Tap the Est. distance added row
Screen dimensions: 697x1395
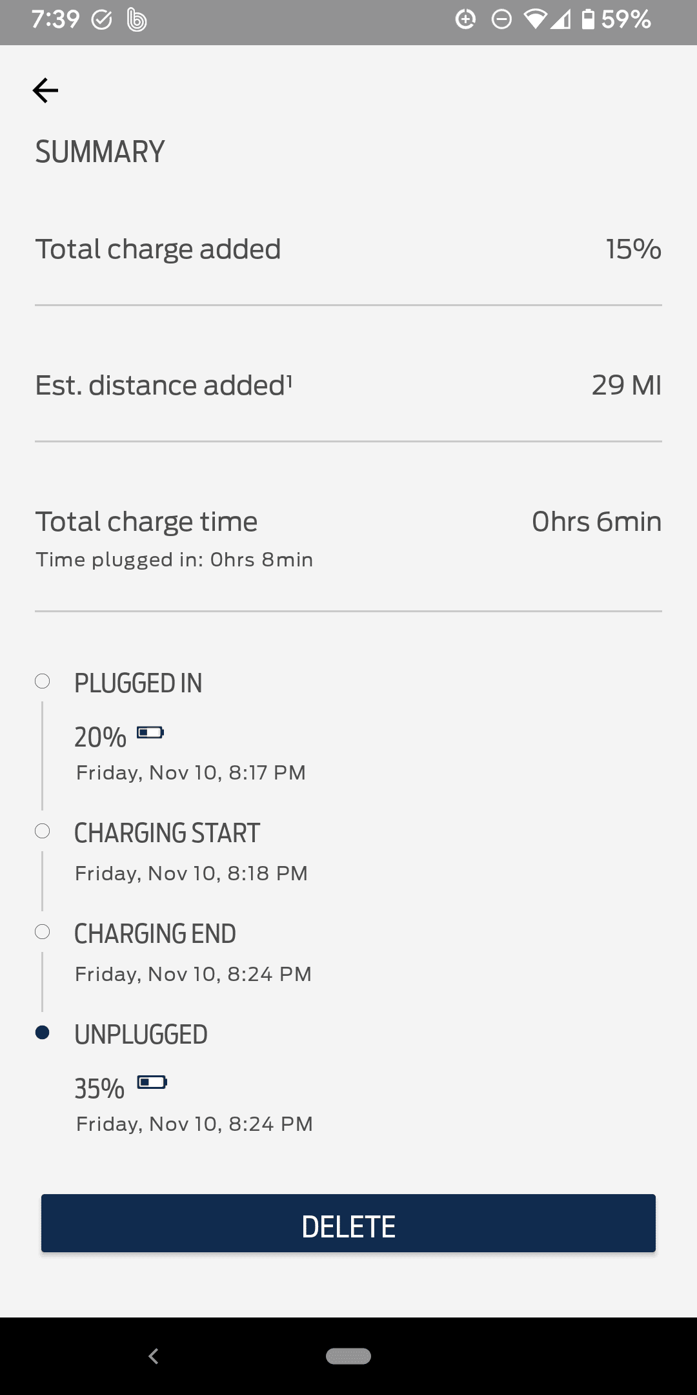348,386
